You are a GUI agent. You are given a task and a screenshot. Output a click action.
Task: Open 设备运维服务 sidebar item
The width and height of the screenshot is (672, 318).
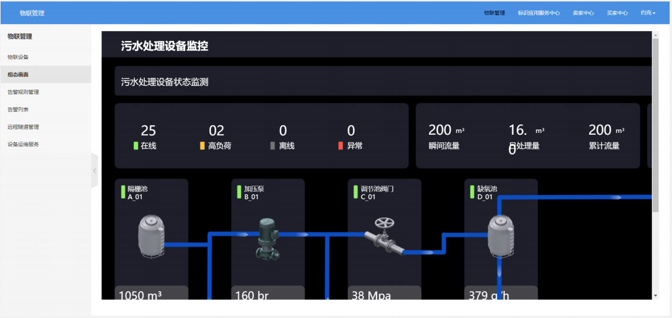coord(23,144)
